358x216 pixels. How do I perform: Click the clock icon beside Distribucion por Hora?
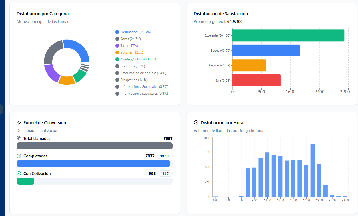196,122
